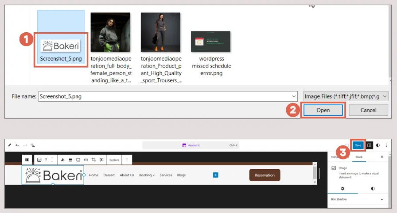The height and width of the screenshot is (213, 397).
Task: Click the Undo arrow icon
Action: (17, 145)
